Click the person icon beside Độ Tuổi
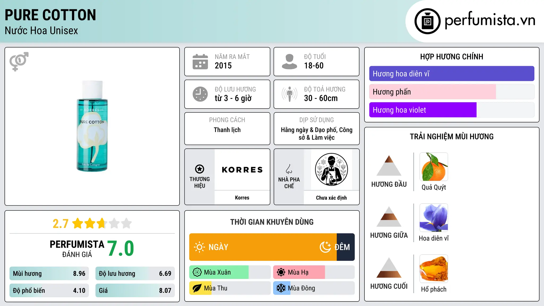The height and width of the screenshot is (306, 544). point(289,62)
